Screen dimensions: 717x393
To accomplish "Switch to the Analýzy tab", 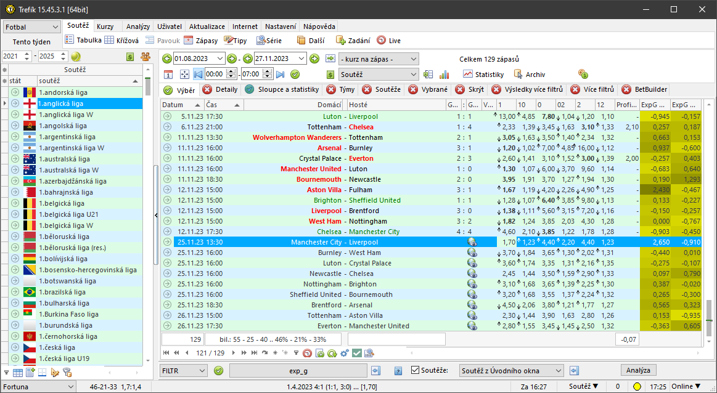I will coord(138,26).
